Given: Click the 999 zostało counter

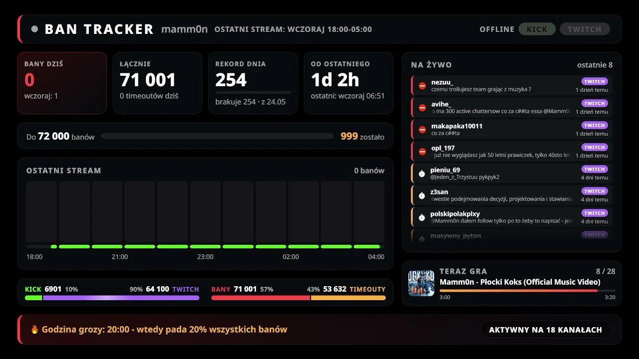Looking at the screenshot, I should (x=362, y=136).
